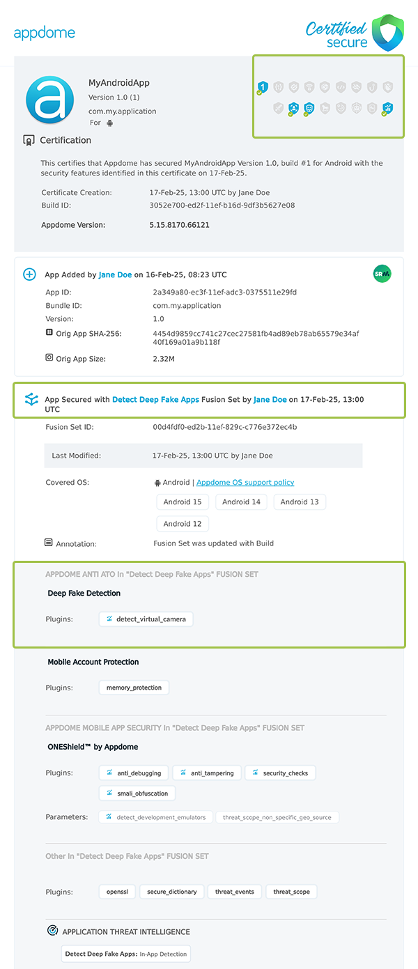Click the openssl plugin chip

117,891
